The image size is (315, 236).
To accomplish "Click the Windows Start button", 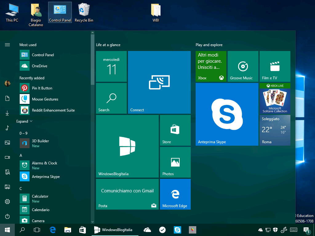I will click(7, 230).
